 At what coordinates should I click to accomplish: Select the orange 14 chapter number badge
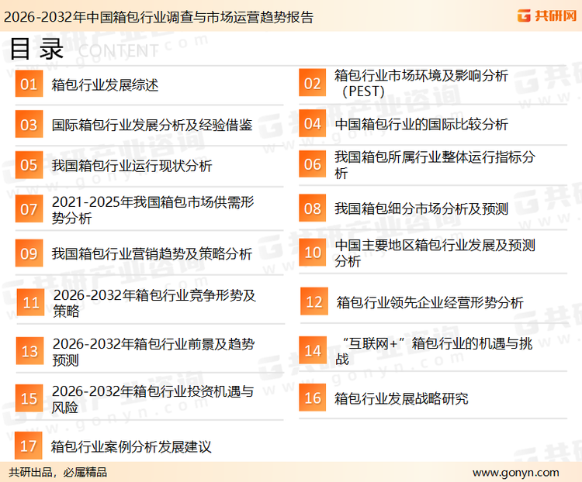click(313, 350)
